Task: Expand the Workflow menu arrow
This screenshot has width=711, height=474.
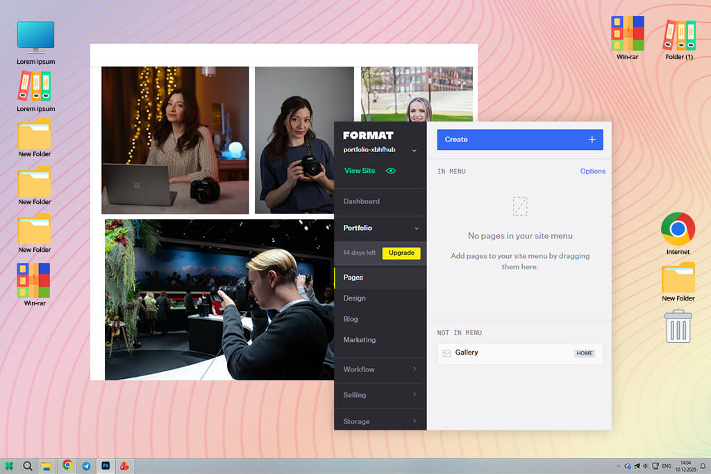Action: tap(415, 369)
